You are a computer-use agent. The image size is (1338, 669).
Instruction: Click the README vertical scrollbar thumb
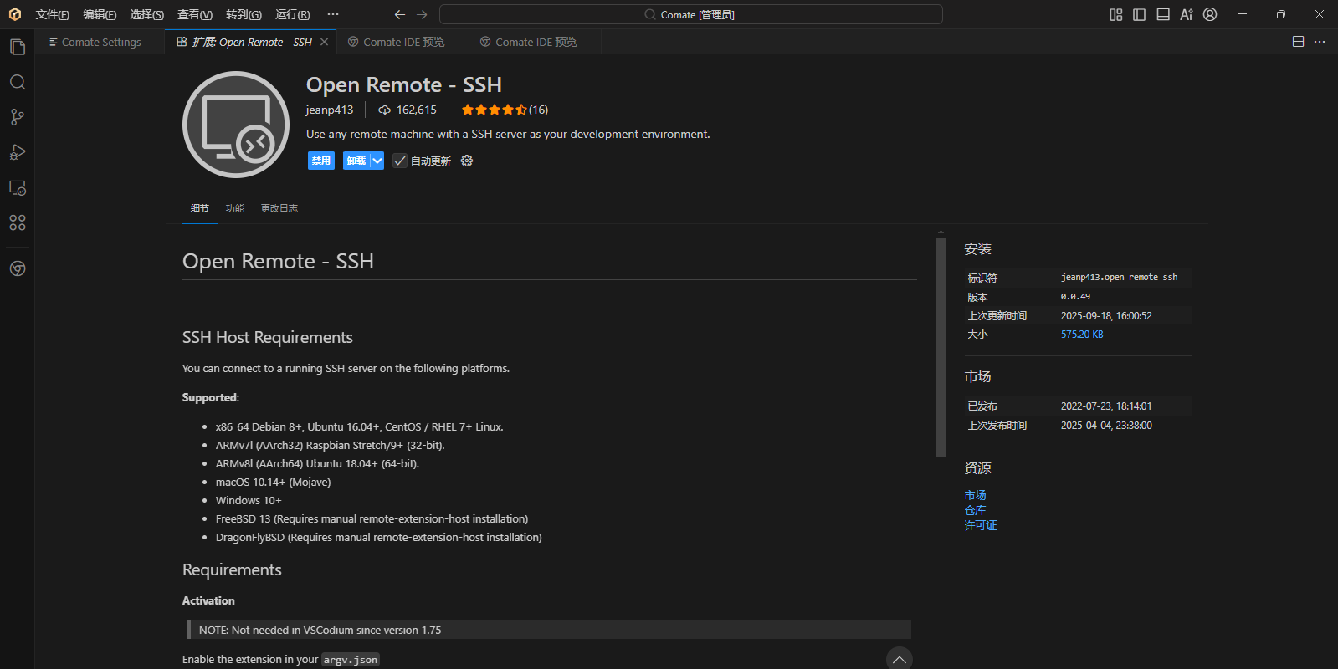pyautogui.click(x=941, y=347)
